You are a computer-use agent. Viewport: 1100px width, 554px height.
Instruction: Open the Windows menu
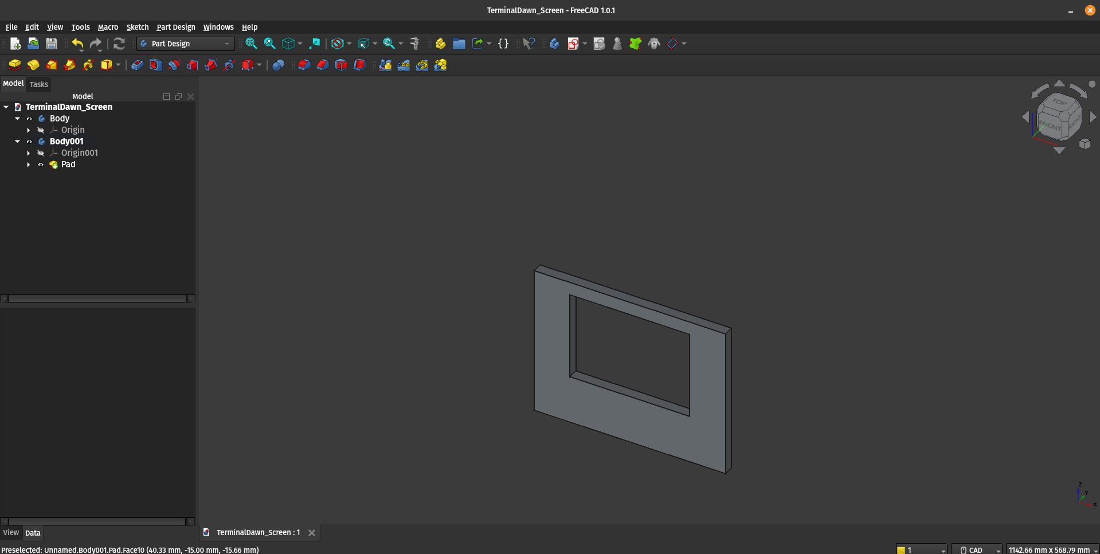click(218, 27)
